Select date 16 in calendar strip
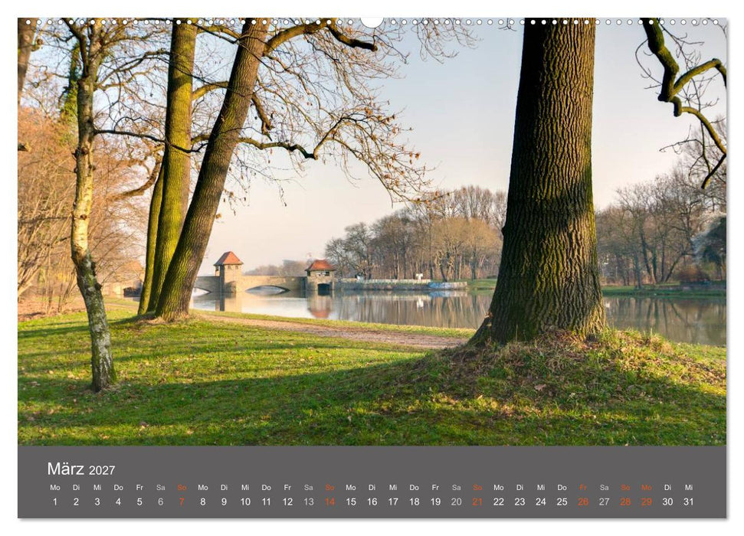 [x=372, y=502]
